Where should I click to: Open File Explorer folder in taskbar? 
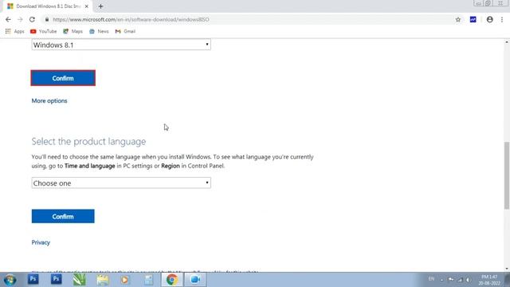[x=103, y=280]
